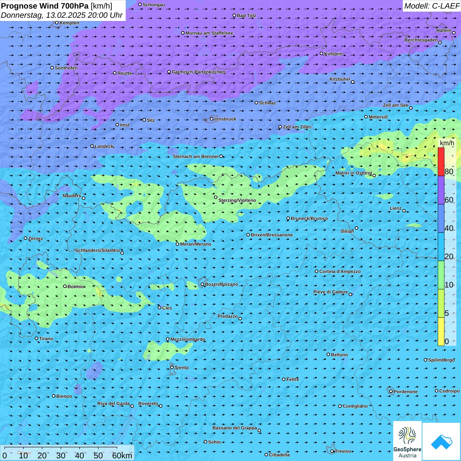The width and height of the screenshot is (461, 461).
Task: Select the "Sterzing/Vipiteno" map label
Action: pos(237,200)
